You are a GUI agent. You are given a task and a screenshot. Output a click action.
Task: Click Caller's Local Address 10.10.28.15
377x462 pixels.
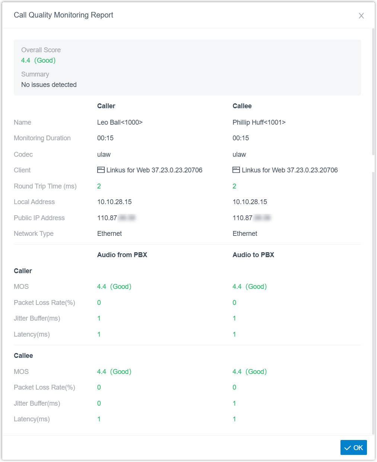coord(114,202)
